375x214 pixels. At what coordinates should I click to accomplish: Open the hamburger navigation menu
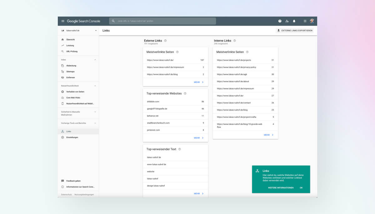click(x=63, y=21)
